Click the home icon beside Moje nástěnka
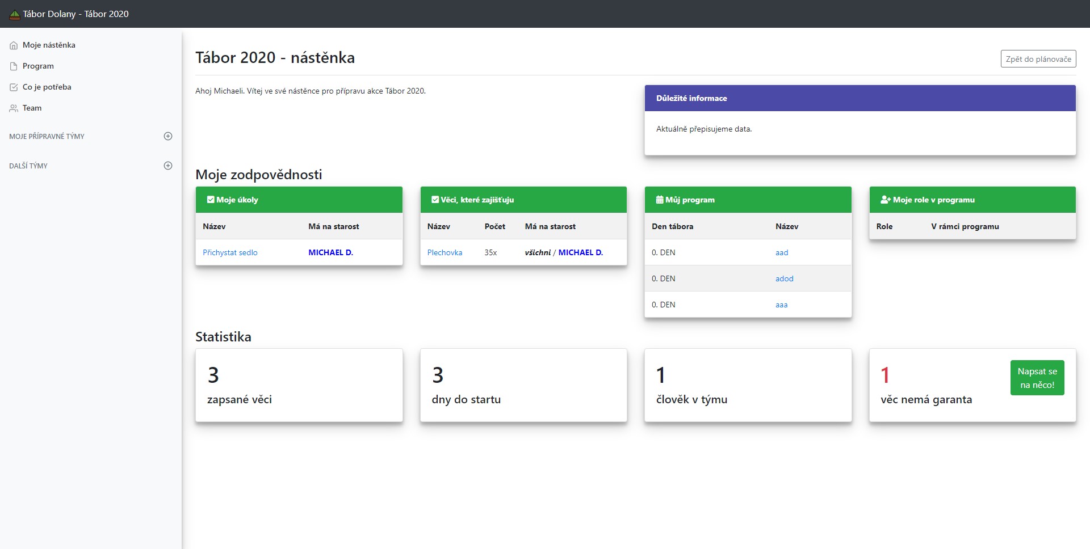Screen dimensions: 1090x549 coord(14,45)
